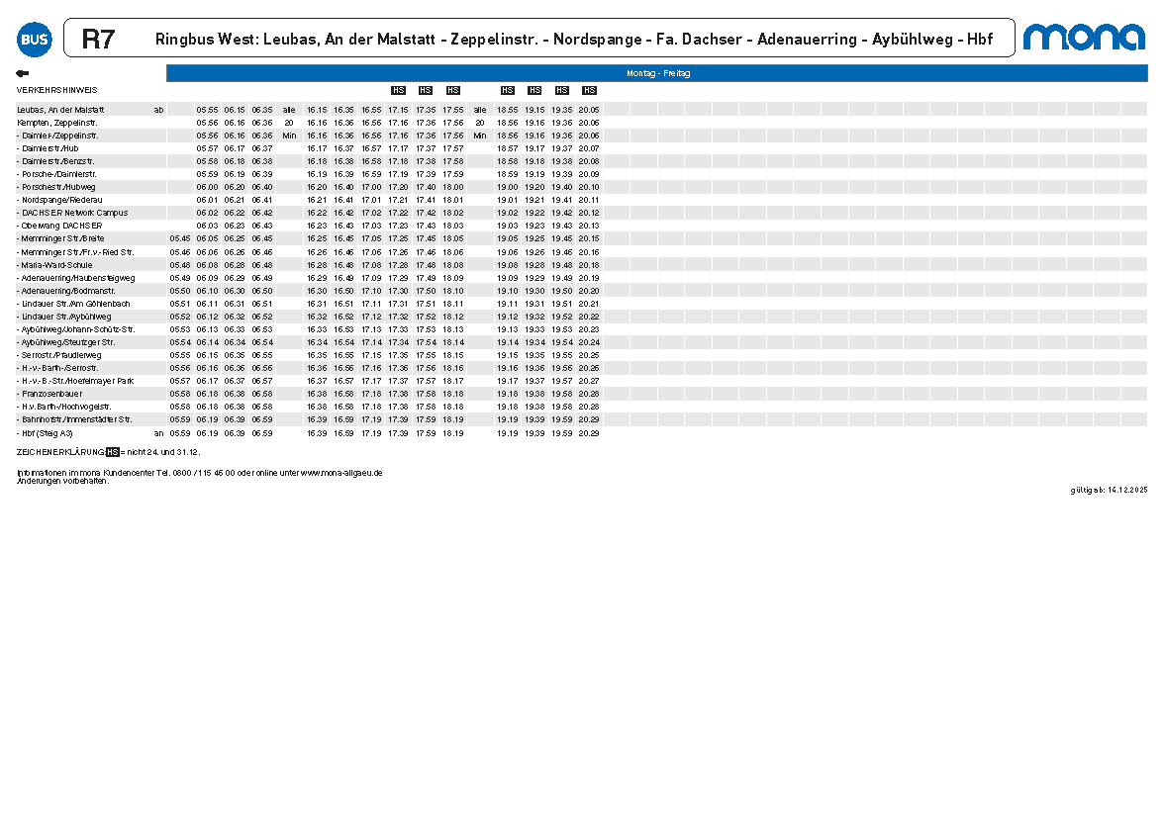Click the HS marker above the 18.55 departure
The height and width of the screenshot is (823, 1165).
click(x=508, y=90)
